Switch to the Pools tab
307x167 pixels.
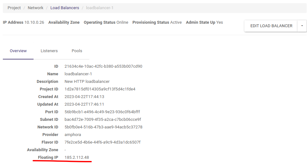point(77,51)
